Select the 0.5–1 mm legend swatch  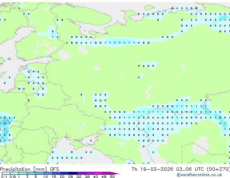[x=15, y=173]
